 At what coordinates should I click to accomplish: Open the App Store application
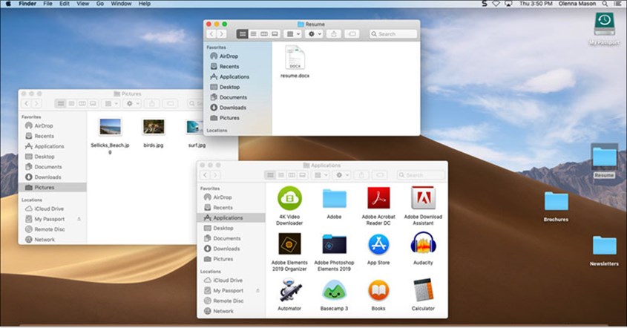[x=378, y=244]
